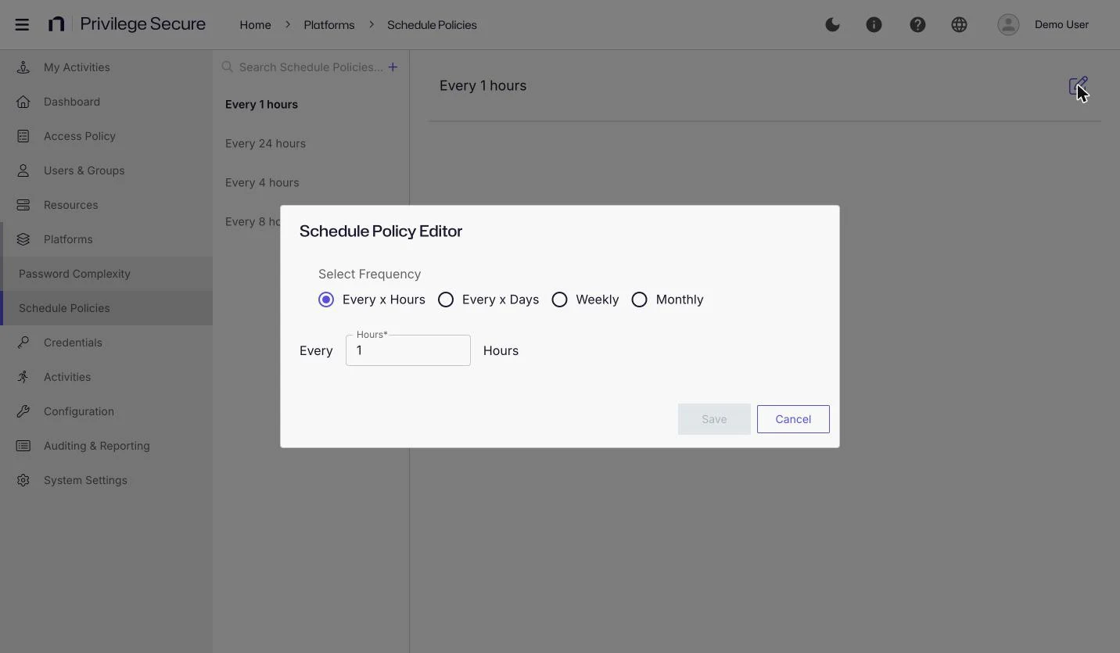Expand the Platforms menu item
The width and height of the screenshot is (1120, 653).
(x=106, y=239)
